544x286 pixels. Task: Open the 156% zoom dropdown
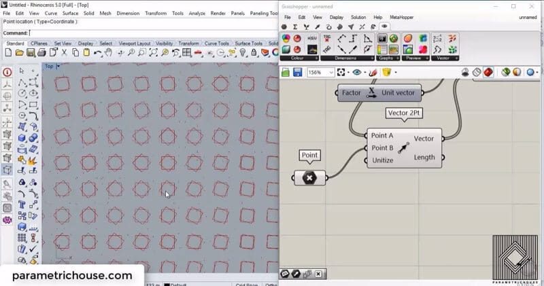(x=330, y=73)
